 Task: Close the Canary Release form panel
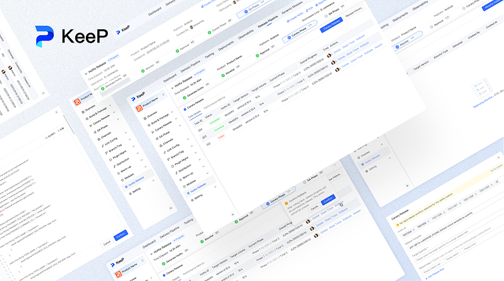(x=499, y=157)
